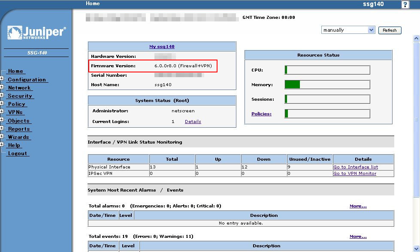Click the Resource column header

(x=118, y=159)
